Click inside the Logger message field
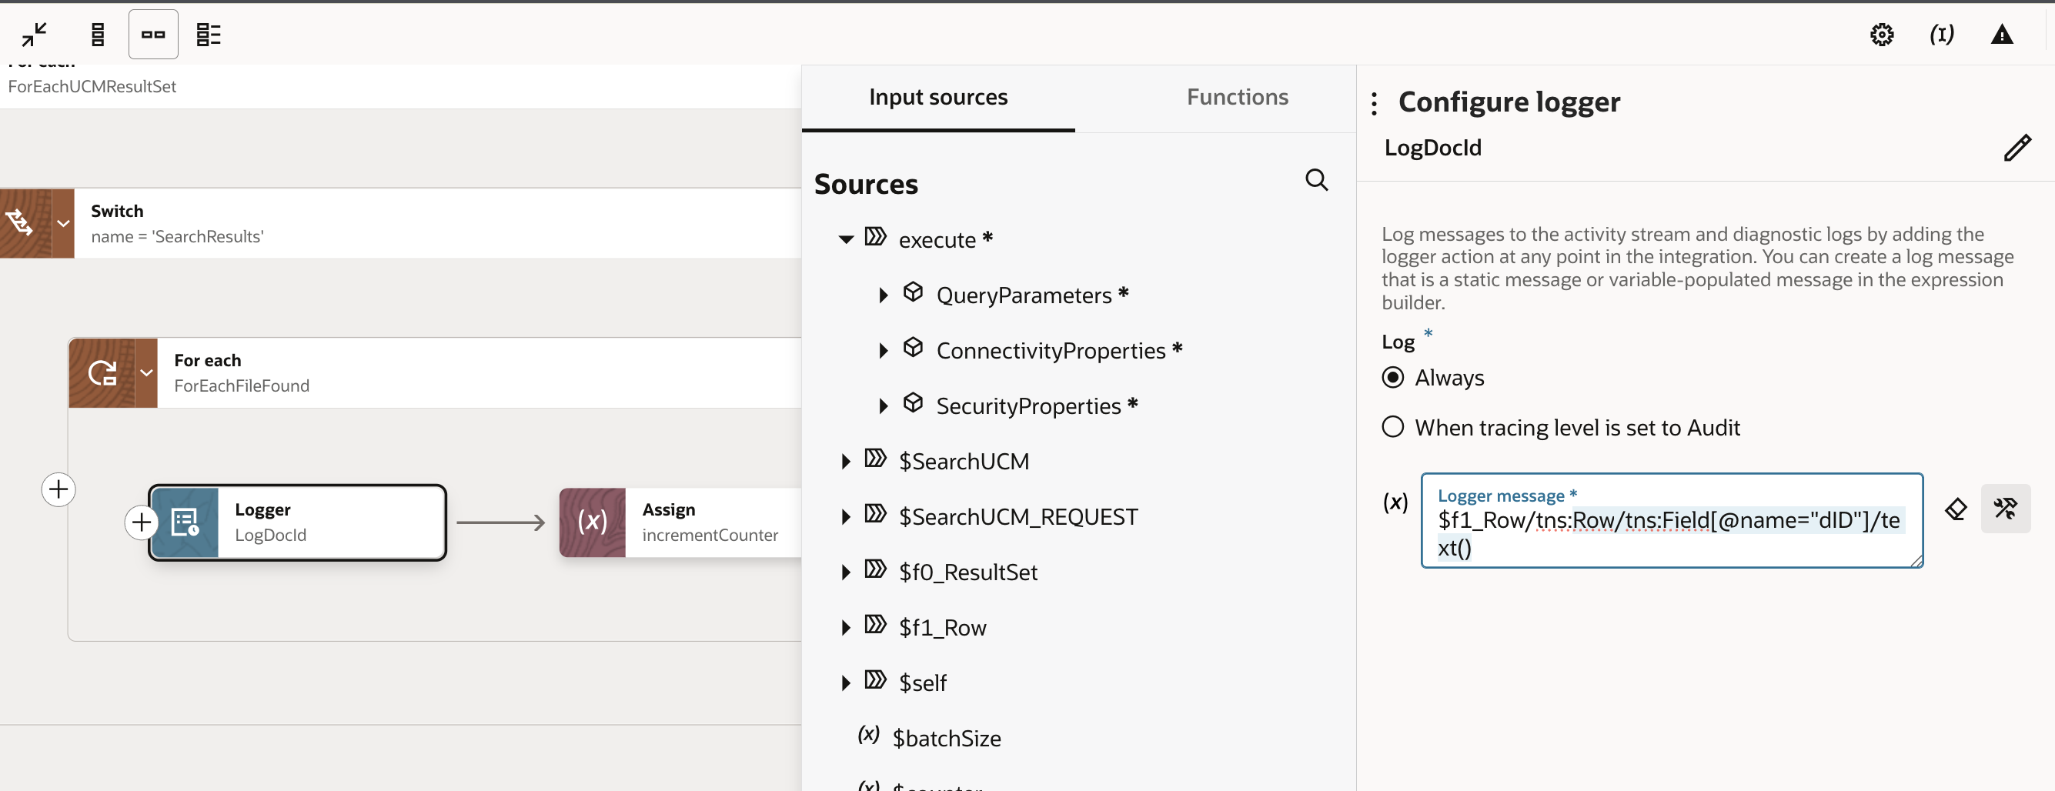This screenshot has height=791, width=2055. (x=1671, y=530)
